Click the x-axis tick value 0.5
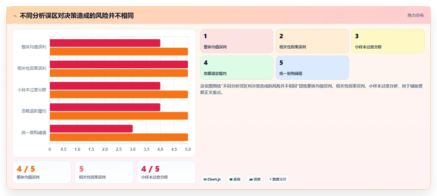 click(x=64, y=149)
